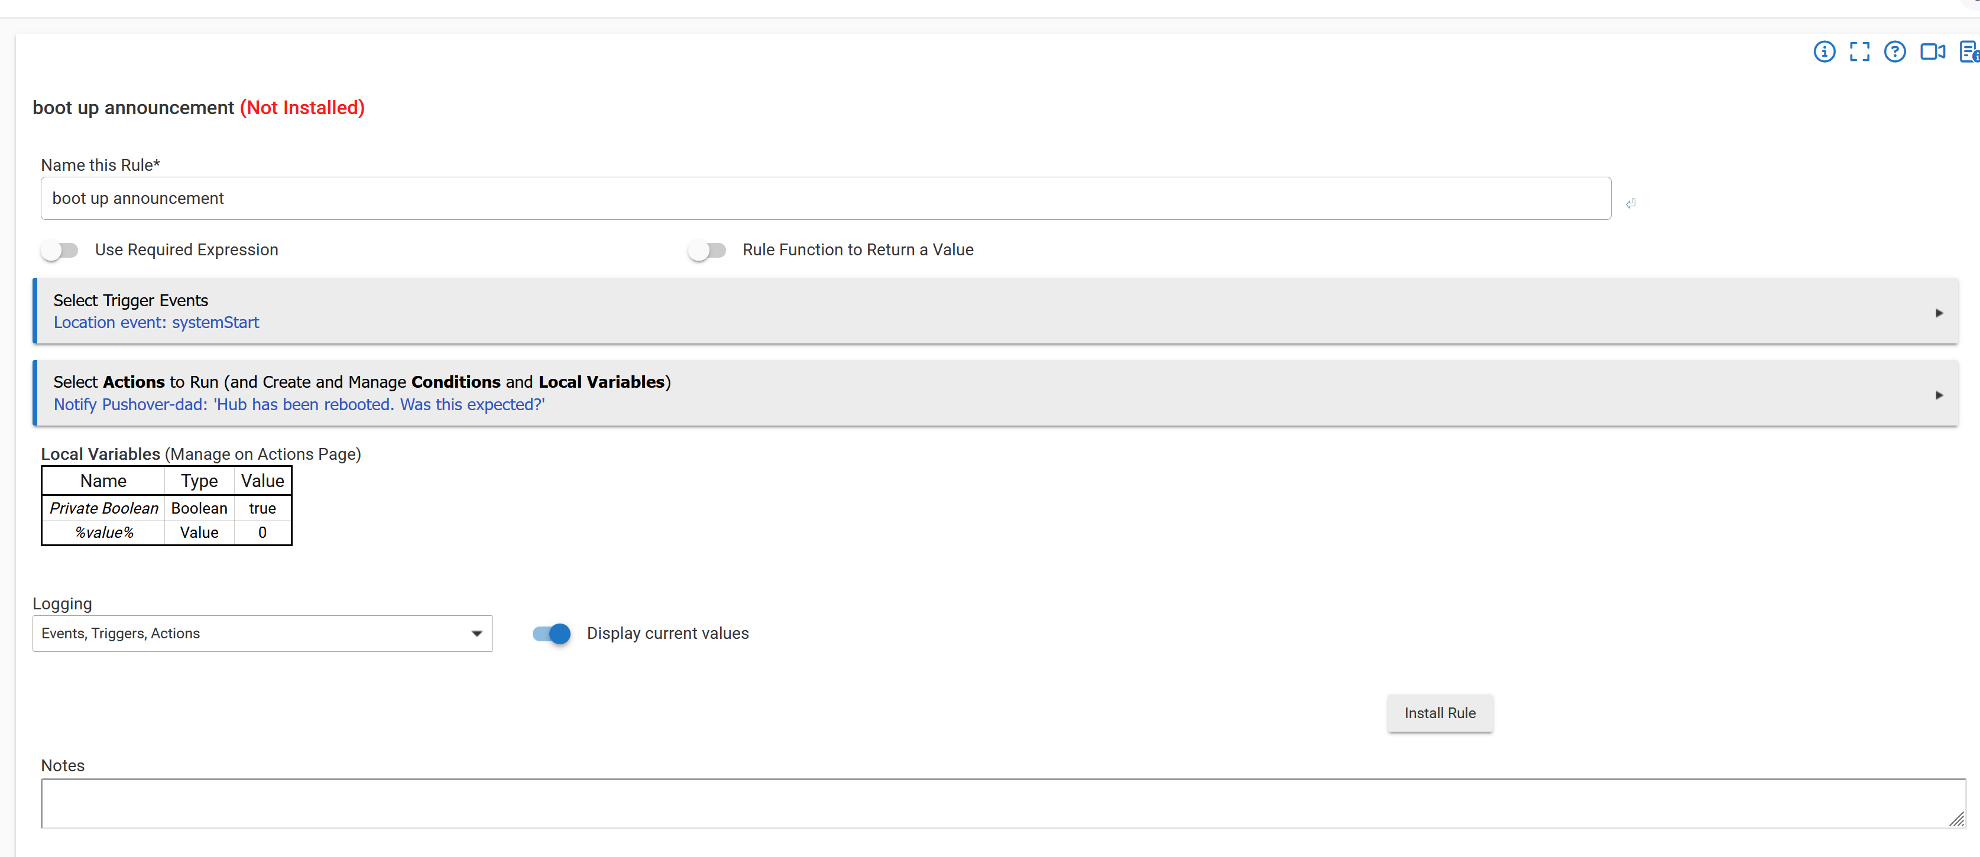Toggle fullscreen view with bracket icon
Screen dimensions: 1980x857
click(1859, 51)
